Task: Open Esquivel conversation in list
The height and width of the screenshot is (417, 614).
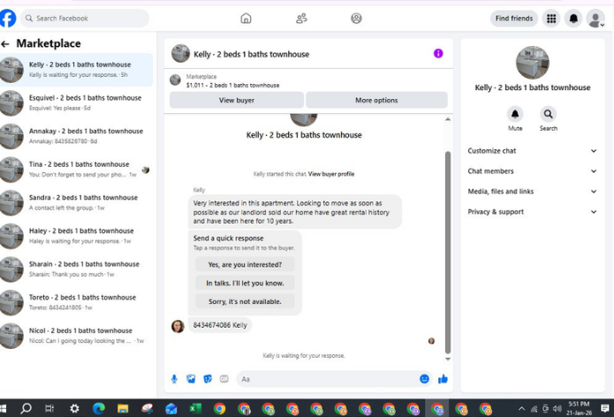Action: (76, 103)
